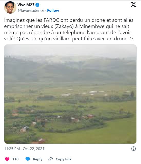This screenshot has height=164, width=141.
Task: Click the word FARDC in the tweet
Action: [x=51, y=20]
